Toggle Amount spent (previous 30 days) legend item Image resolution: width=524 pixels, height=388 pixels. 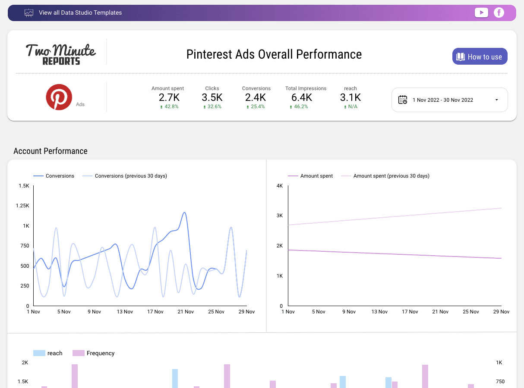coord(385,176)
